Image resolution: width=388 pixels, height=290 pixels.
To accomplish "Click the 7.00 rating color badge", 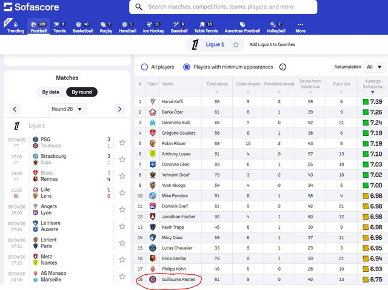I will (366, 186).
